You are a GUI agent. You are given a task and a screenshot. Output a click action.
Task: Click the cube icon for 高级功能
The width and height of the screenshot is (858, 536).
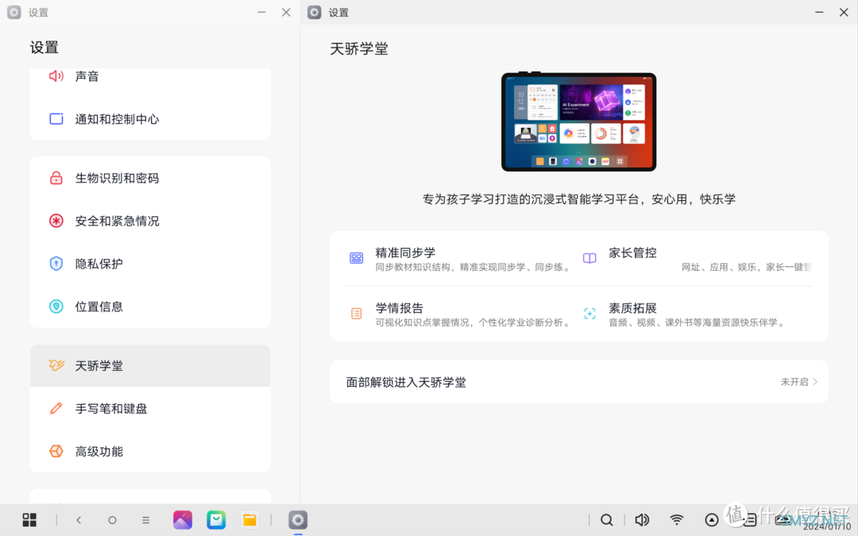pyautogui.click(x=56, y=451)
